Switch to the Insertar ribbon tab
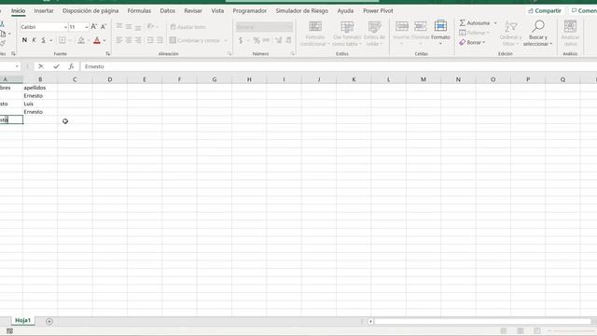Screen dimensions: 597x336 click(44, 10)
